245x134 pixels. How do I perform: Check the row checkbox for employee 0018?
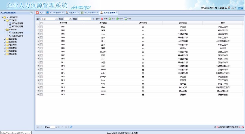pos(41,87)
